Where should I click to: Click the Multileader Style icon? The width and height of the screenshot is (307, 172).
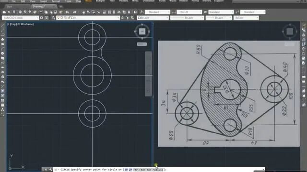click(237, 12)
